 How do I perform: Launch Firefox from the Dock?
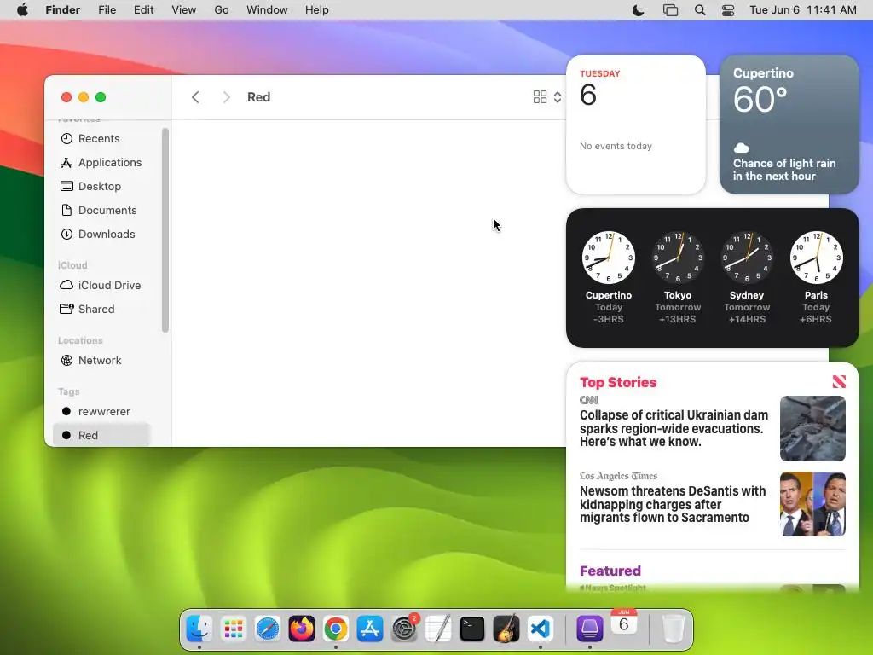pos(301,629)
